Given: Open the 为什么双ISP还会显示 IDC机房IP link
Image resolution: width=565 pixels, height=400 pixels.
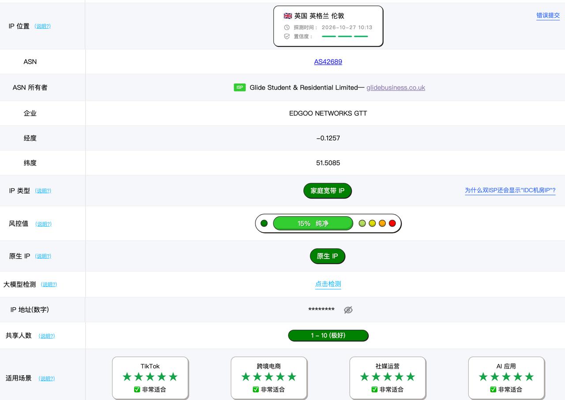Looking at the screenshot, I should pyautogui.click(x=510, y=191).
